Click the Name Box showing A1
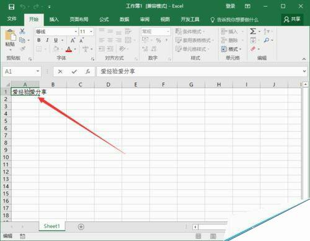310x241 pixels. pos(22,72)
